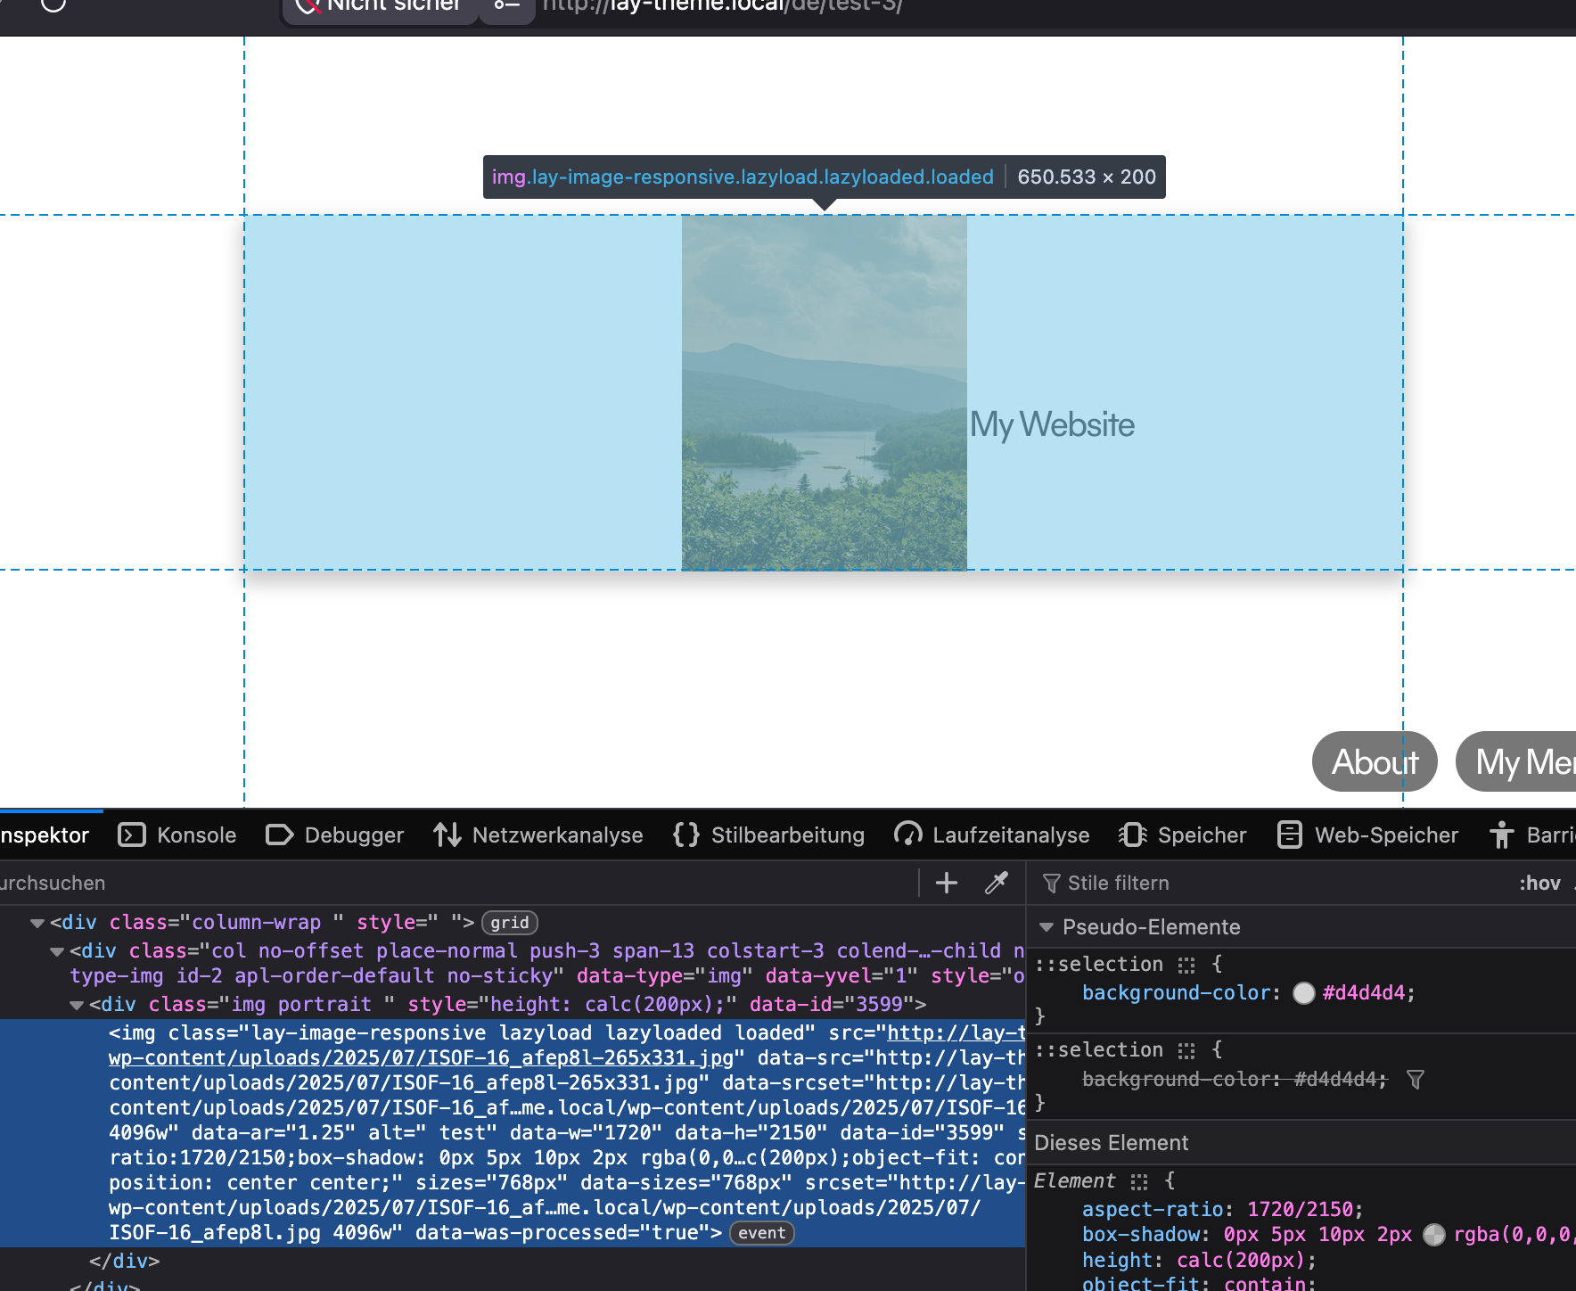The image size is (1576, 1291).
Task: Click the landscape image on the page
Action: tap(825, 392)
